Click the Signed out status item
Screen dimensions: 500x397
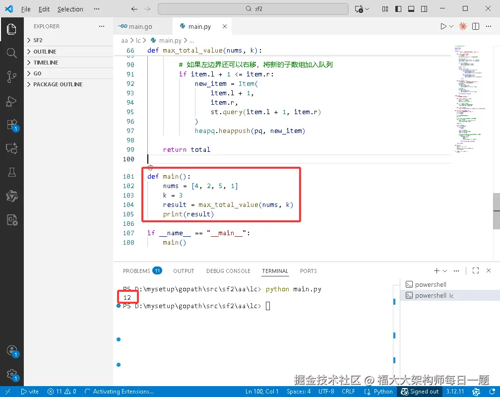point(420,392)
